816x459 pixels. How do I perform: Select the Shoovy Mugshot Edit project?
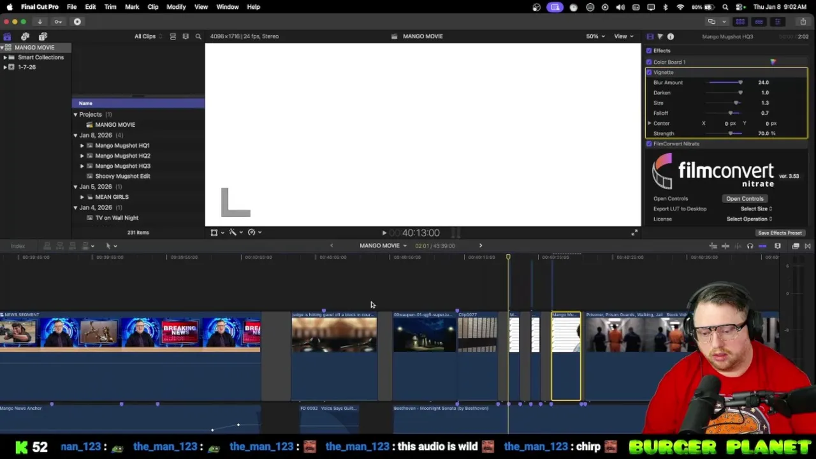(122, 176)
